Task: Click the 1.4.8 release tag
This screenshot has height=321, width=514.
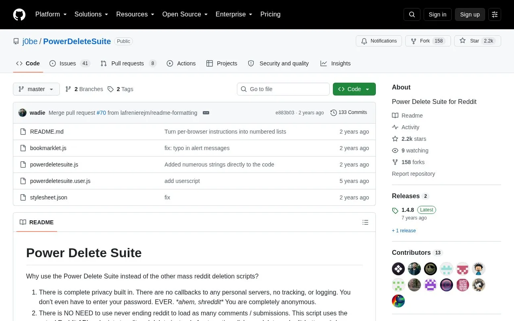Action: pos(408,210)
